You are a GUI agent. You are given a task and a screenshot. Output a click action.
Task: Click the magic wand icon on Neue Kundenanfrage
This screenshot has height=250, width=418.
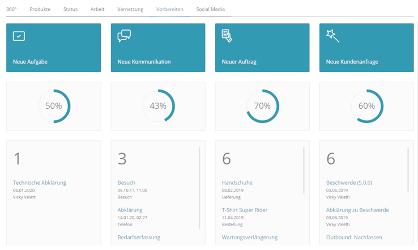332,36
